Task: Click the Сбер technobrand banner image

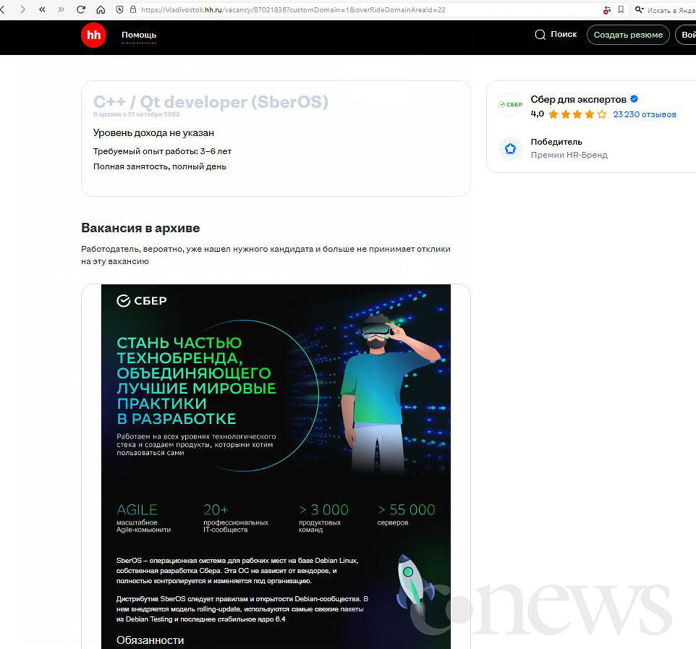Action: (276, 466)
